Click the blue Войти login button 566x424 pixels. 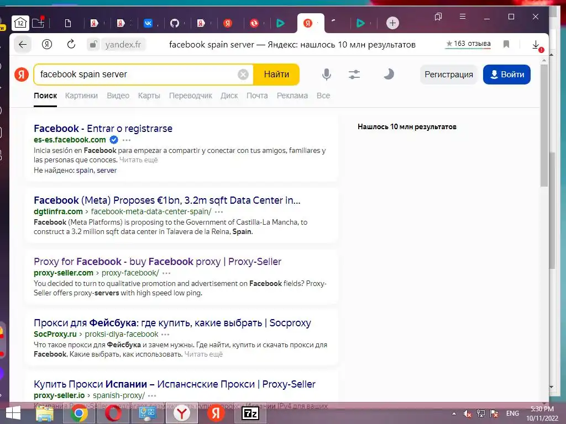pos(507,75)
